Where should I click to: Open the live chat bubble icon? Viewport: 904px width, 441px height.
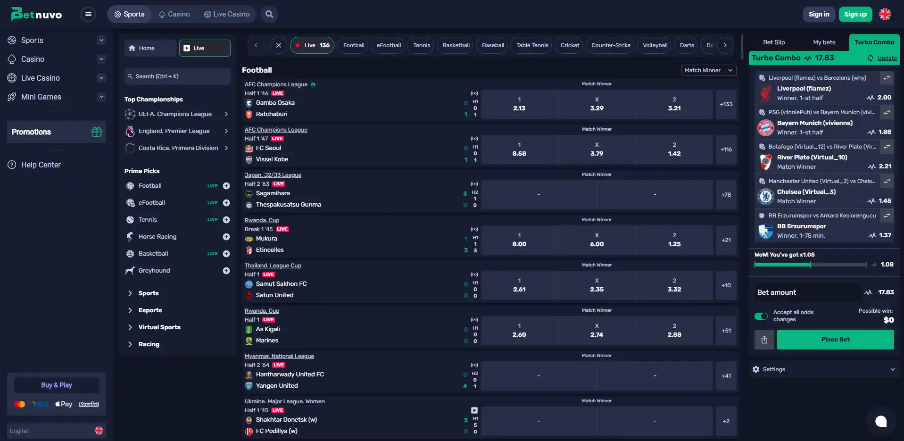(x=881, y=421)
